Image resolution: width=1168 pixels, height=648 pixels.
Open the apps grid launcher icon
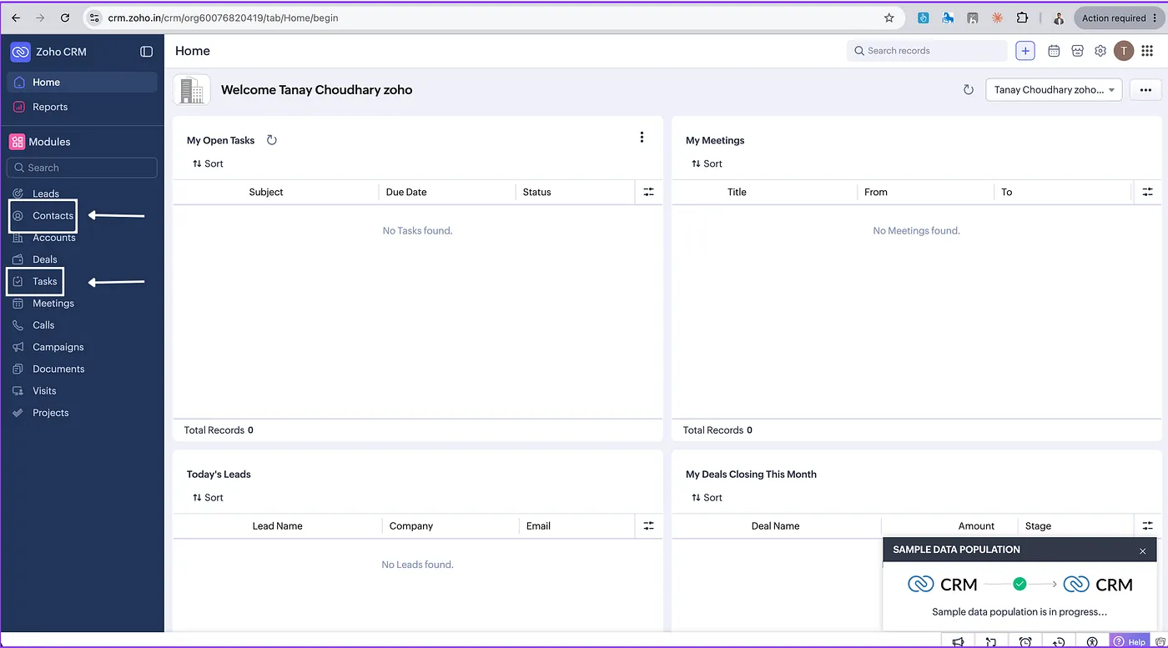click(x=1147, y=51)
